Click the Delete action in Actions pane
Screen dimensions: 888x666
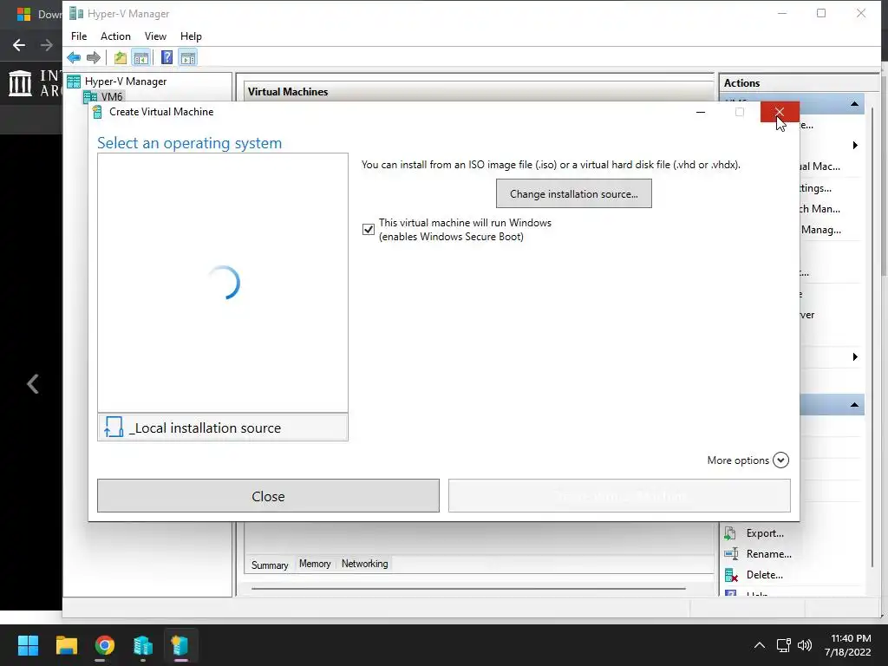pyautogui.click(x=764, y=575)
